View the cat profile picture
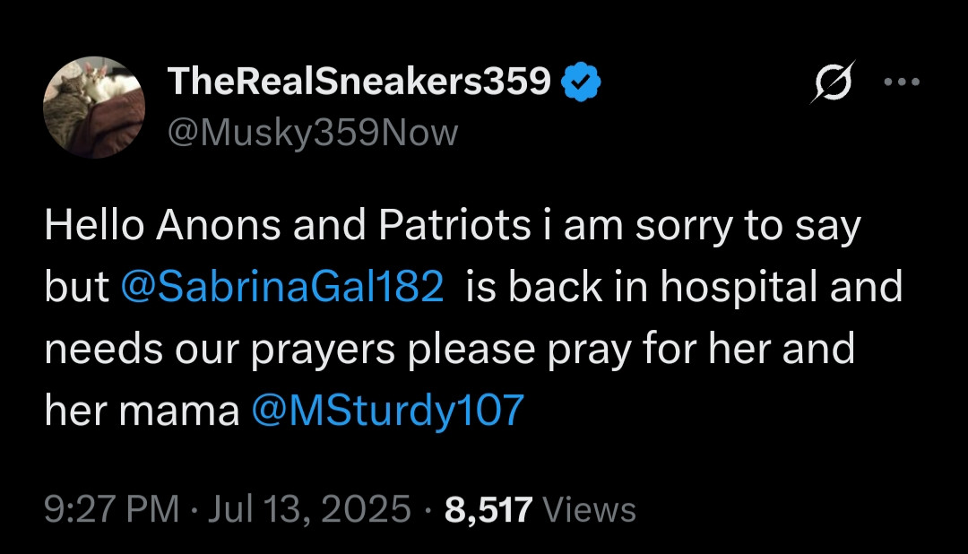This screenshot has height=554, width=968. point(94,108)
